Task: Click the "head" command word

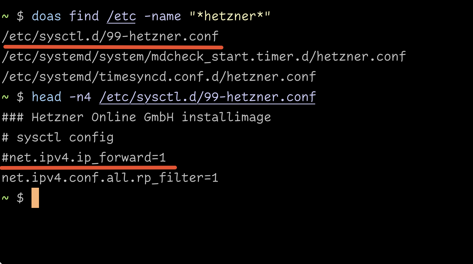Action: (46, 97)
